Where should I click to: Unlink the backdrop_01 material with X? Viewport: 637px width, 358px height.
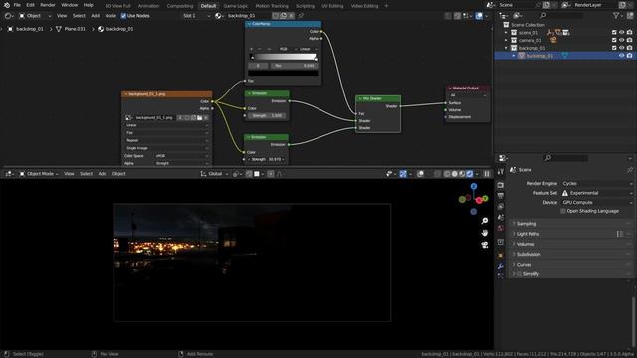coord(291,16)
